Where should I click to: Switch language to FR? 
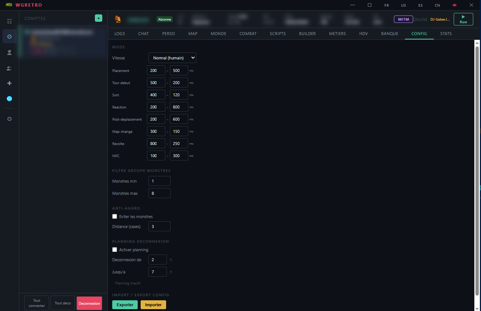[386, 5]
